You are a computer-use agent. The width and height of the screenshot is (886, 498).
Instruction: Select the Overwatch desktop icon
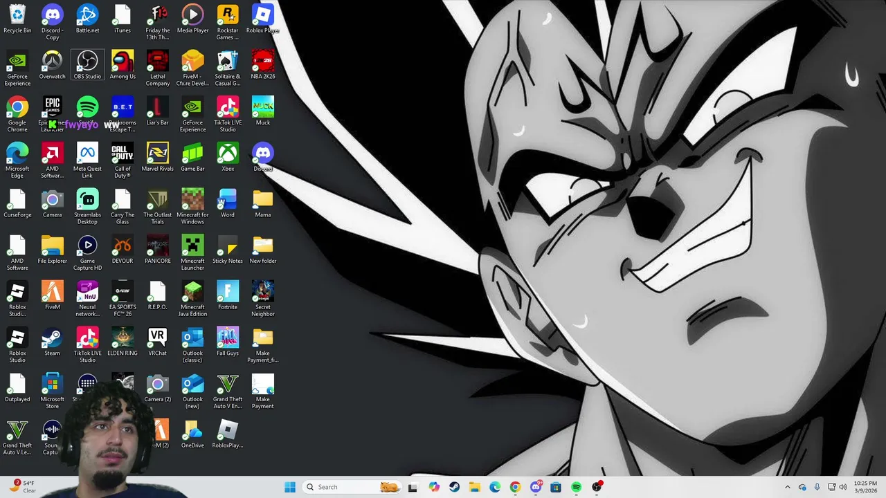[52, 66]
